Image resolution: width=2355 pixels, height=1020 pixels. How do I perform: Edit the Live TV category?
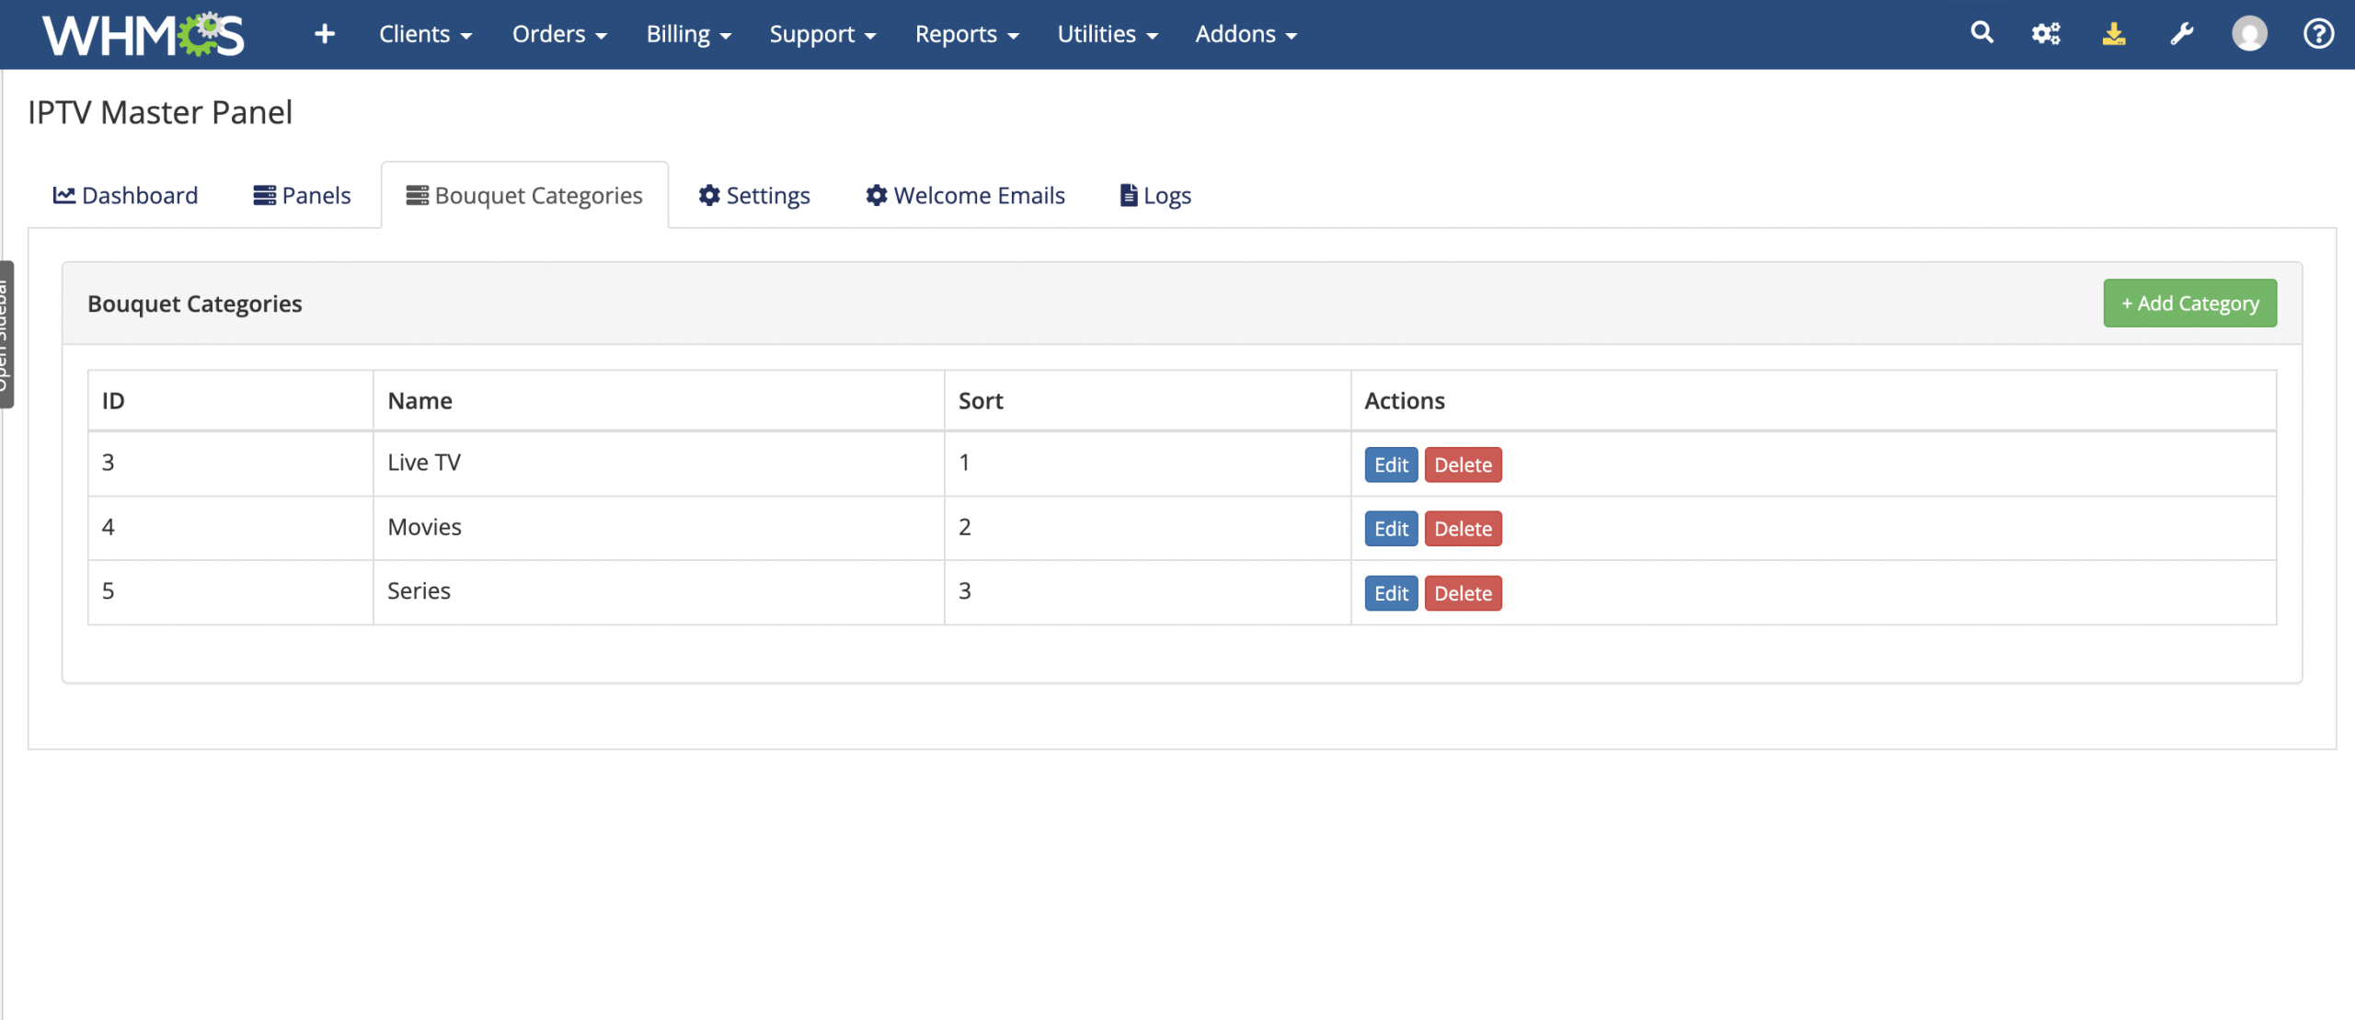pos(1391,464)
